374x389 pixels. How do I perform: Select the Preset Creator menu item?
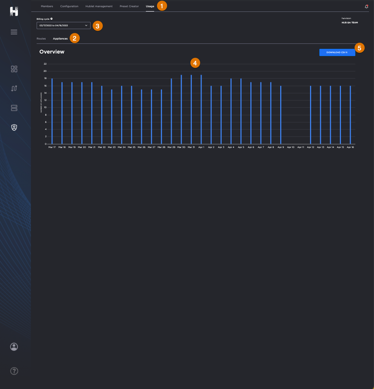coord(129,6)
